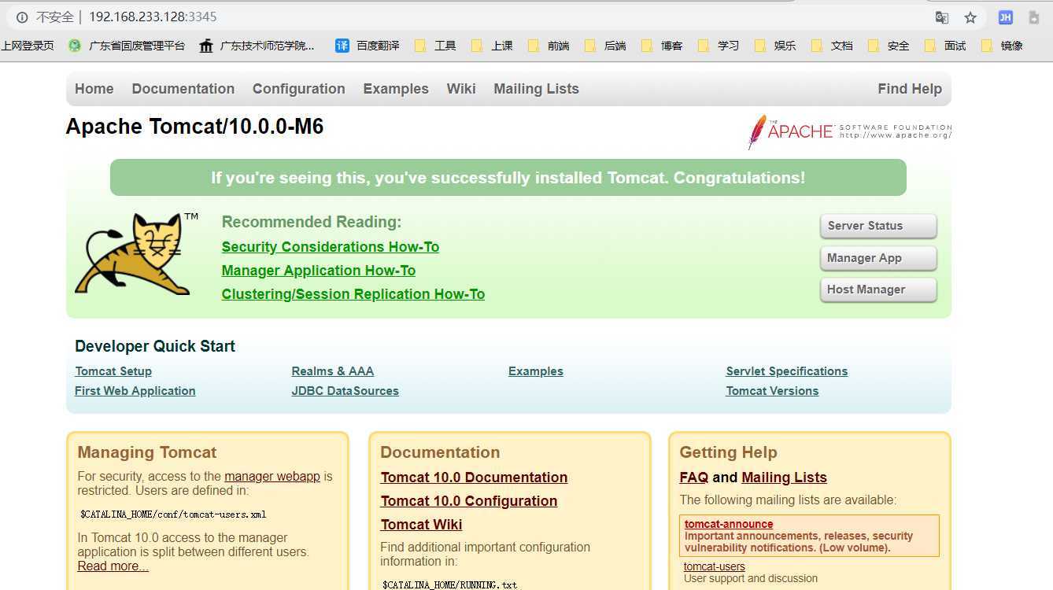1053x590 pixels.
Task: Bookmark this page with the star icon
Action: click(970, 17)
